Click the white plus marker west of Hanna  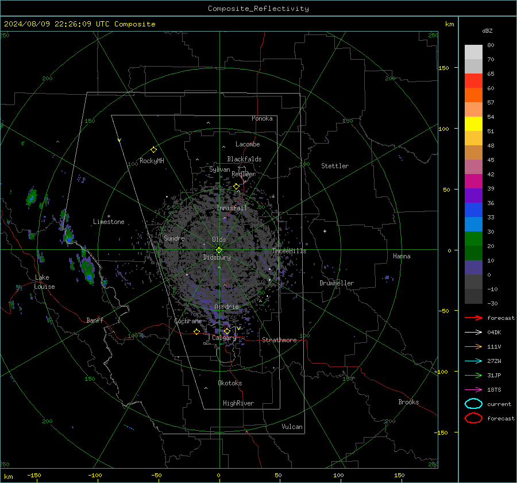(325, 231)
